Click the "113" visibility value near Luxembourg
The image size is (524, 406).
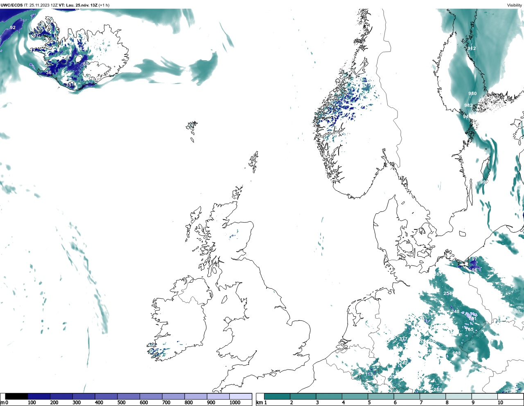369,374
